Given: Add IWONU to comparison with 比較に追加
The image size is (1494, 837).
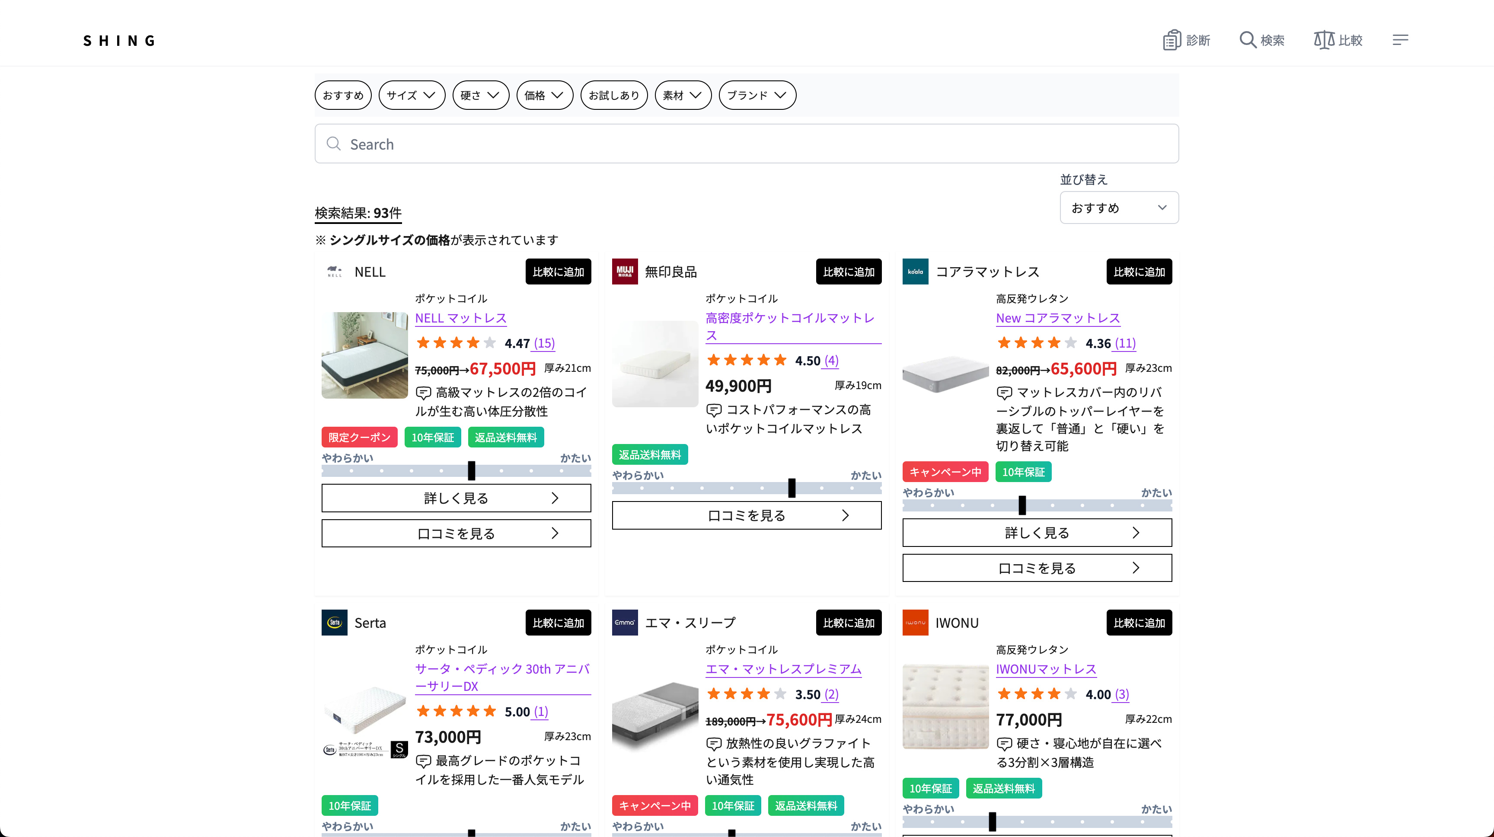Looking at the screenshot, I should tap(1139, 623).
